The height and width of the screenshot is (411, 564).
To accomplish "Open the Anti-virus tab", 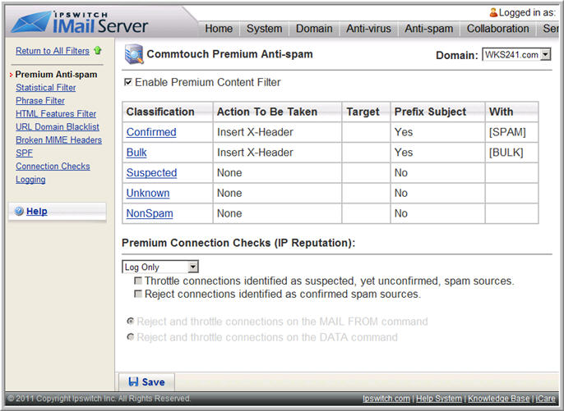I will (x=368, y=29).
